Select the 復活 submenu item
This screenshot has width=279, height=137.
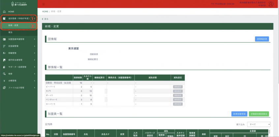coord(10,32)
